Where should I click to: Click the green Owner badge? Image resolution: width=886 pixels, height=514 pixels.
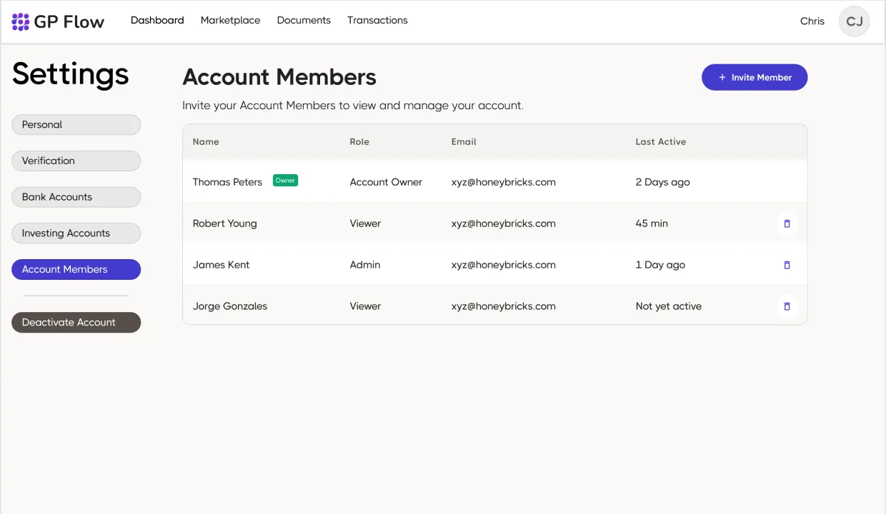[285, 181]
